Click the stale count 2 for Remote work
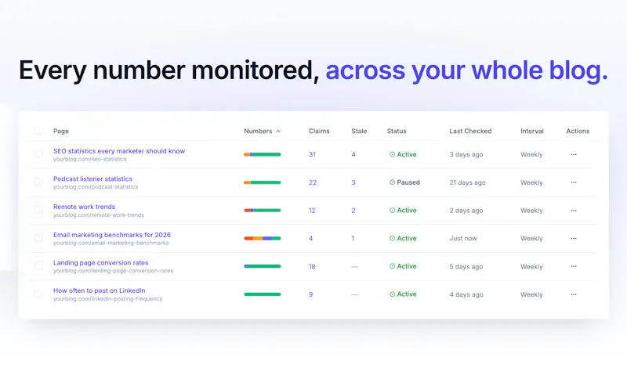Screen dimensions: 627x375 tap(353, 211)
